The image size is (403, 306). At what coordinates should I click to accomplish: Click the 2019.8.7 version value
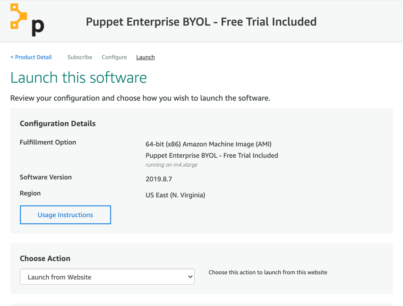tap(159, 179)
